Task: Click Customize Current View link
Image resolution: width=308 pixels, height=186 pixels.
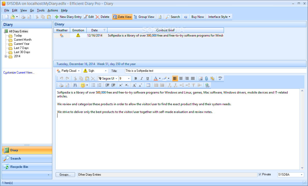Action: [19, 73]
